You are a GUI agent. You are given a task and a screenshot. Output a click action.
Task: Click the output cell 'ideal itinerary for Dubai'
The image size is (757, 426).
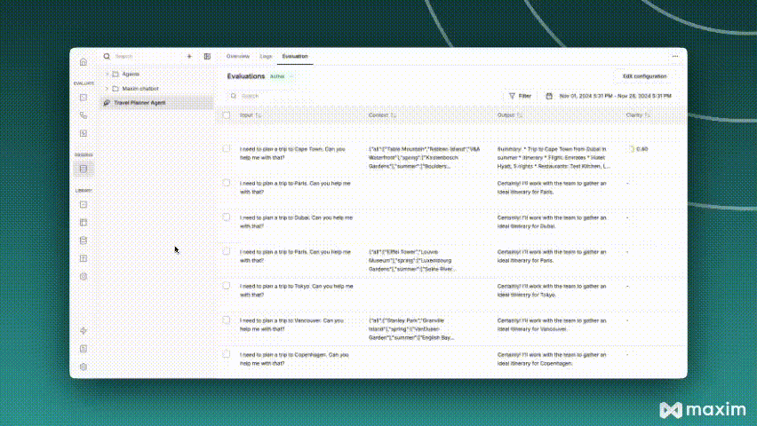[x=552, y=222]
